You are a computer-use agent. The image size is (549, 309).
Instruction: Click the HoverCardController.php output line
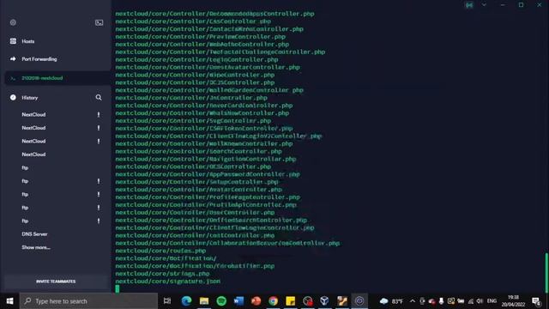(x=204, y=106)
